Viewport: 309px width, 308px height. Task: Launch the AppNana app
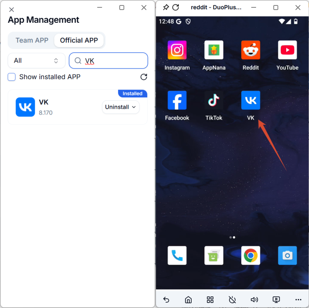214,50
